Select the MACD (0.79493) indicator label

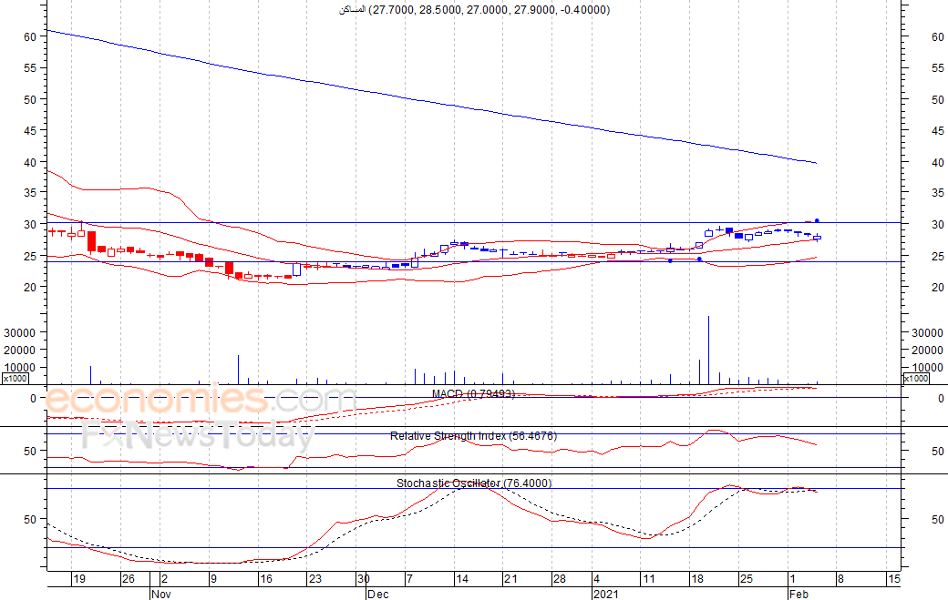tap(473, 393)
